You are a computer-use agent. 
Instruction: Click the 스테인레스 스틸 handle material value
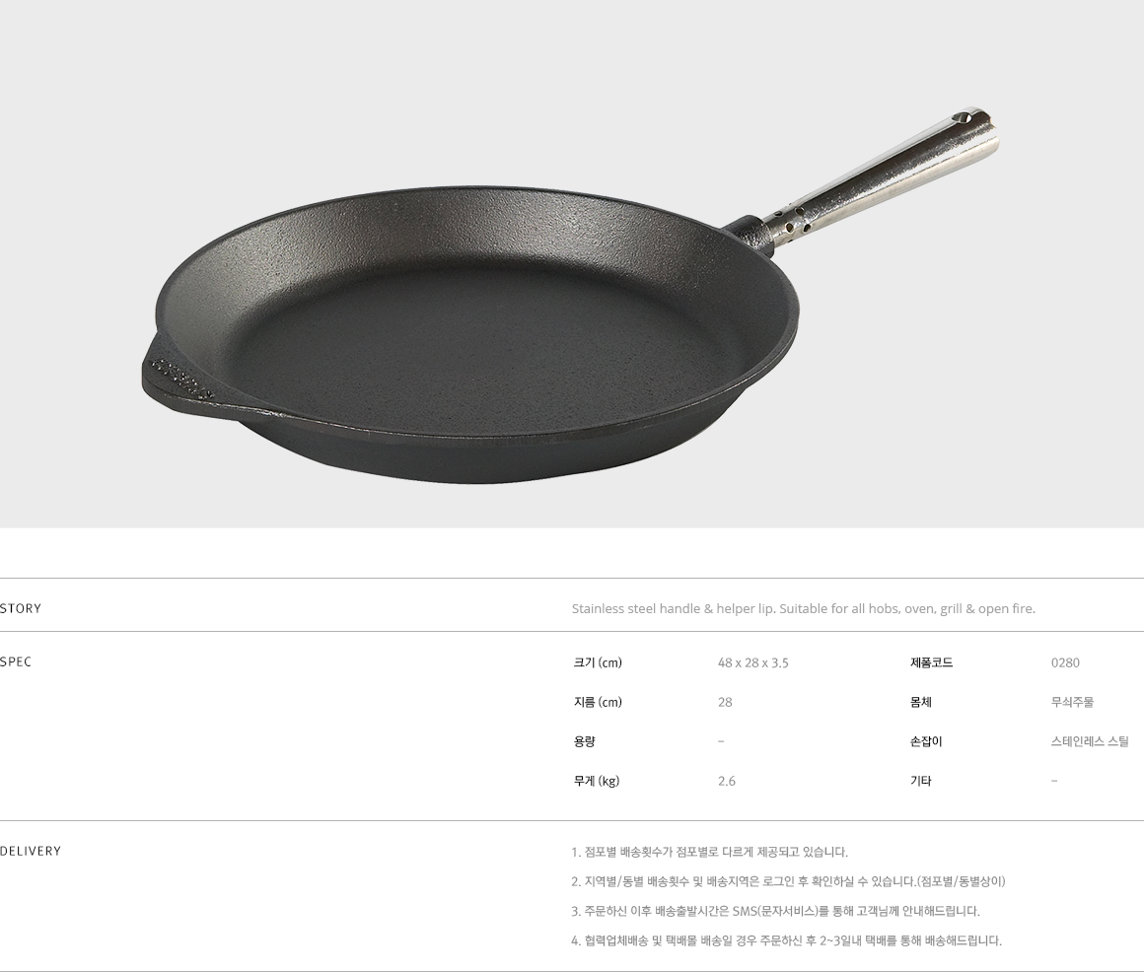click(1090, 741)
